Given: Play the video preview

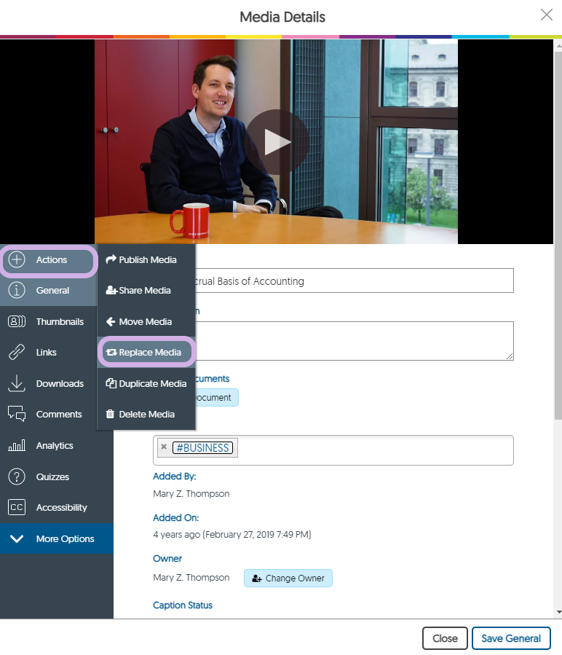Looking at the screenshot, I should (x=277, y=142).
